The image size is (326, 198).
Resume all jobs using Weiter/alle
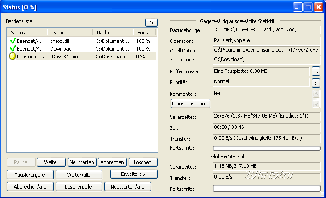coord(79,174)
